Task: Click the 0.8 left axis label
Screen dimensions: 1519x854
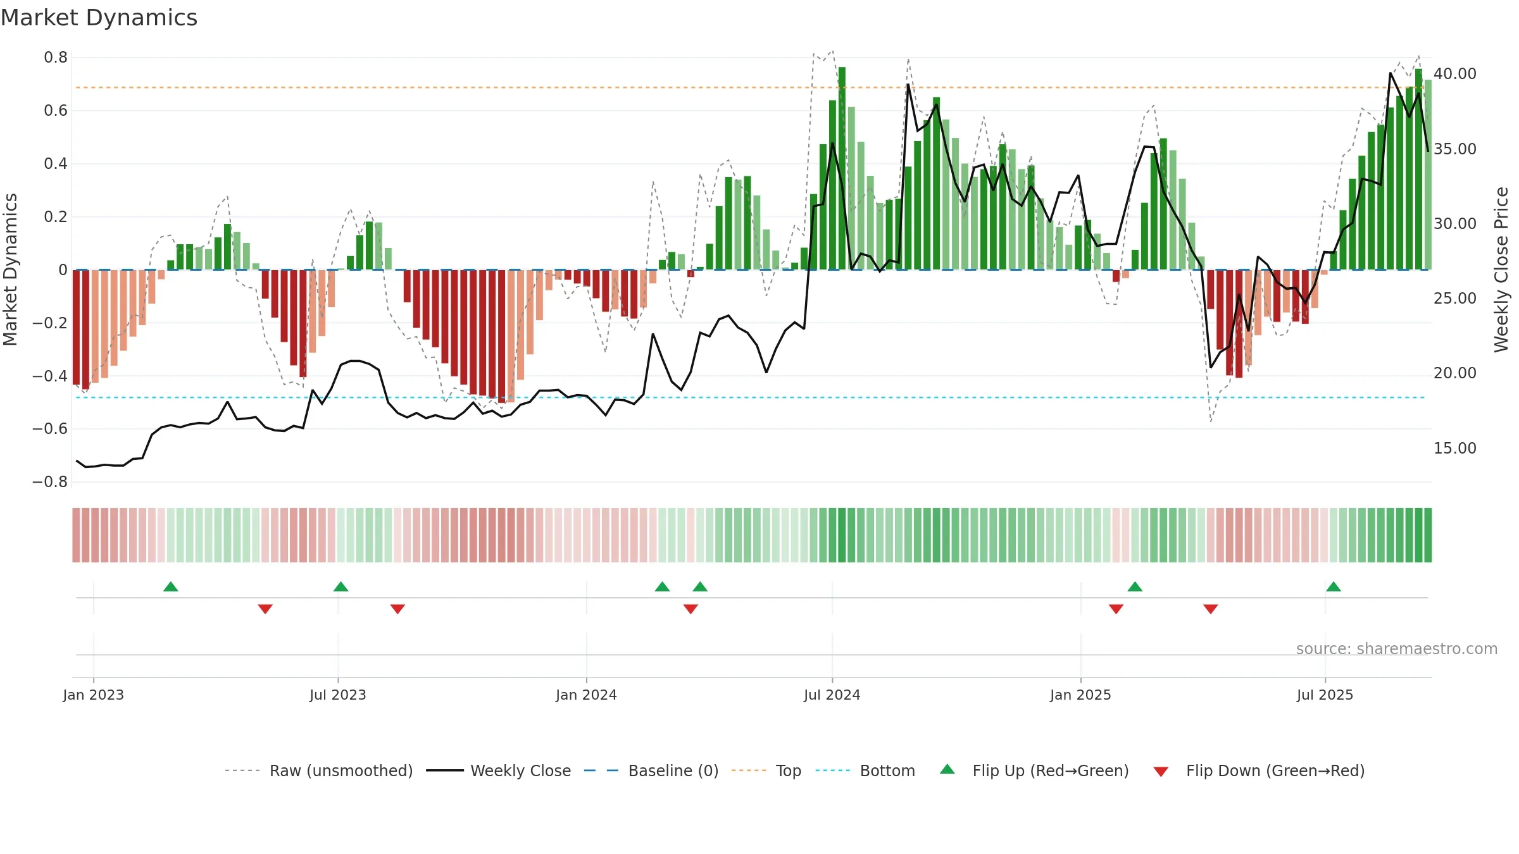Action: point(56,58)
